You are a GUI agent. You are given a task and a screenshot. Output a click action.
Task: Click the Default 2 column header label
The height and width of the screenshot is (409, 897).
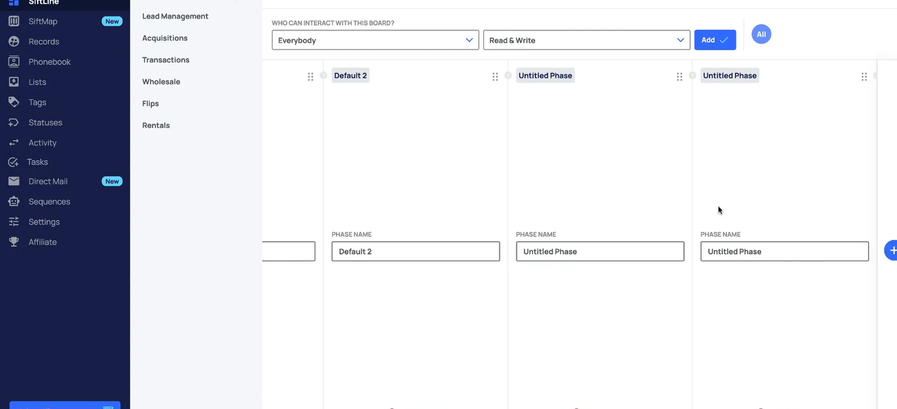click(350, 76)
